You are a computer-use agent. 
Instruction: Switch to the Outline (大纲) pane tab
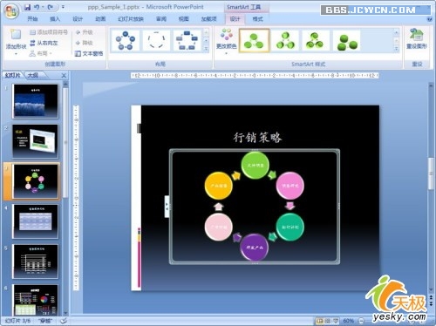tap(32, 75)
